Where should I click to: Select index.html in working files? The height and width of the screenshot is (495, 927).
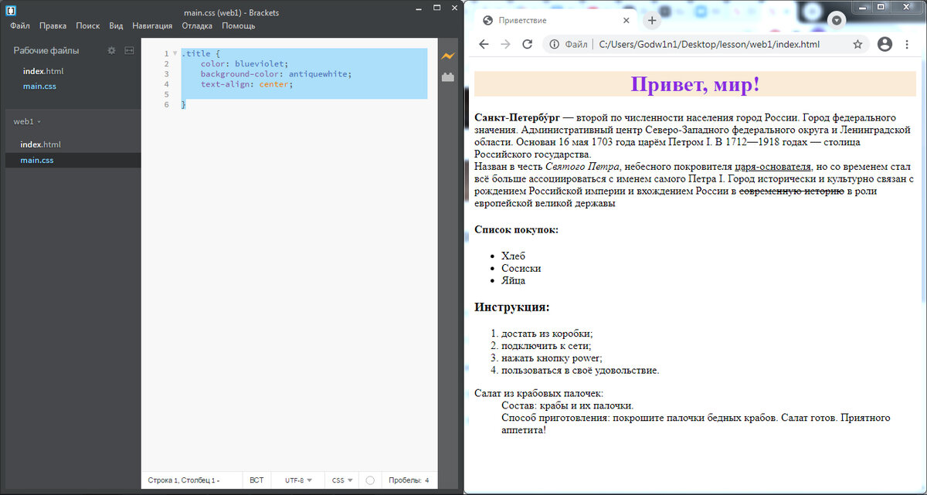click(43, 71)
